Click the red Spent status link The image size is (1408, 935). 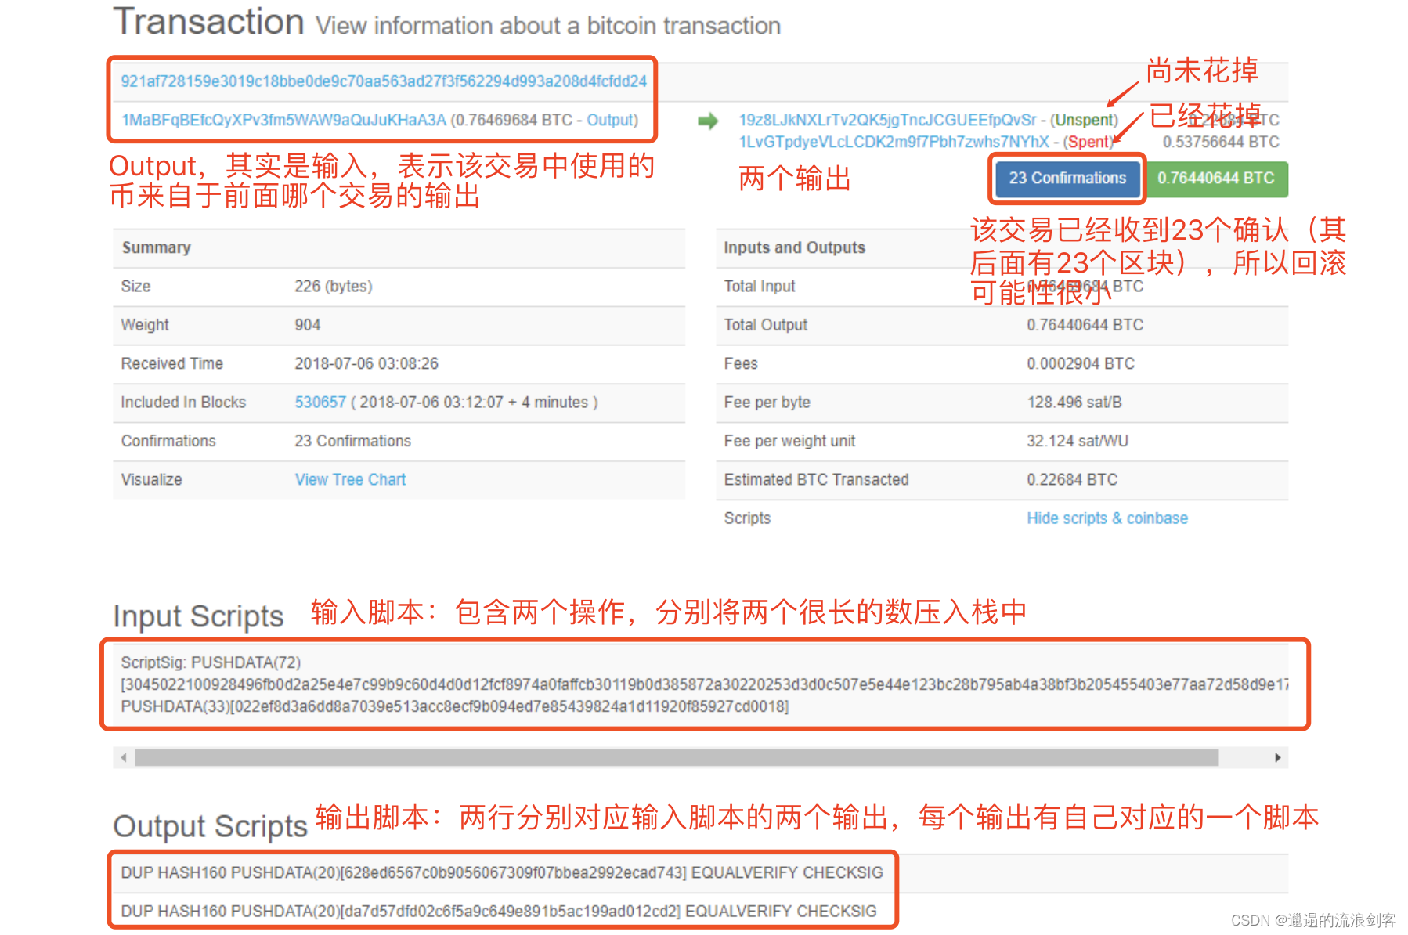(x=1088, y=142)
